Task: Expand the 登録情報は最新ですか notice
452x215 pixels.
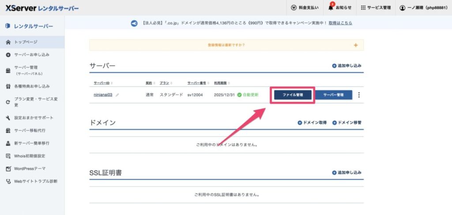Action: tap(356, 45)
